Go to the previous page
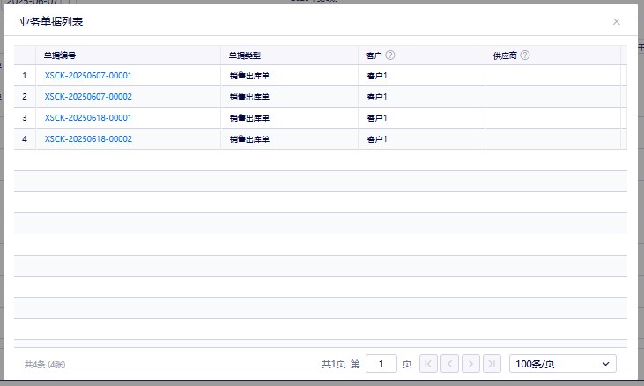This screenshot has width=644, height=386. pyautogui.click(x=449, y=364)
